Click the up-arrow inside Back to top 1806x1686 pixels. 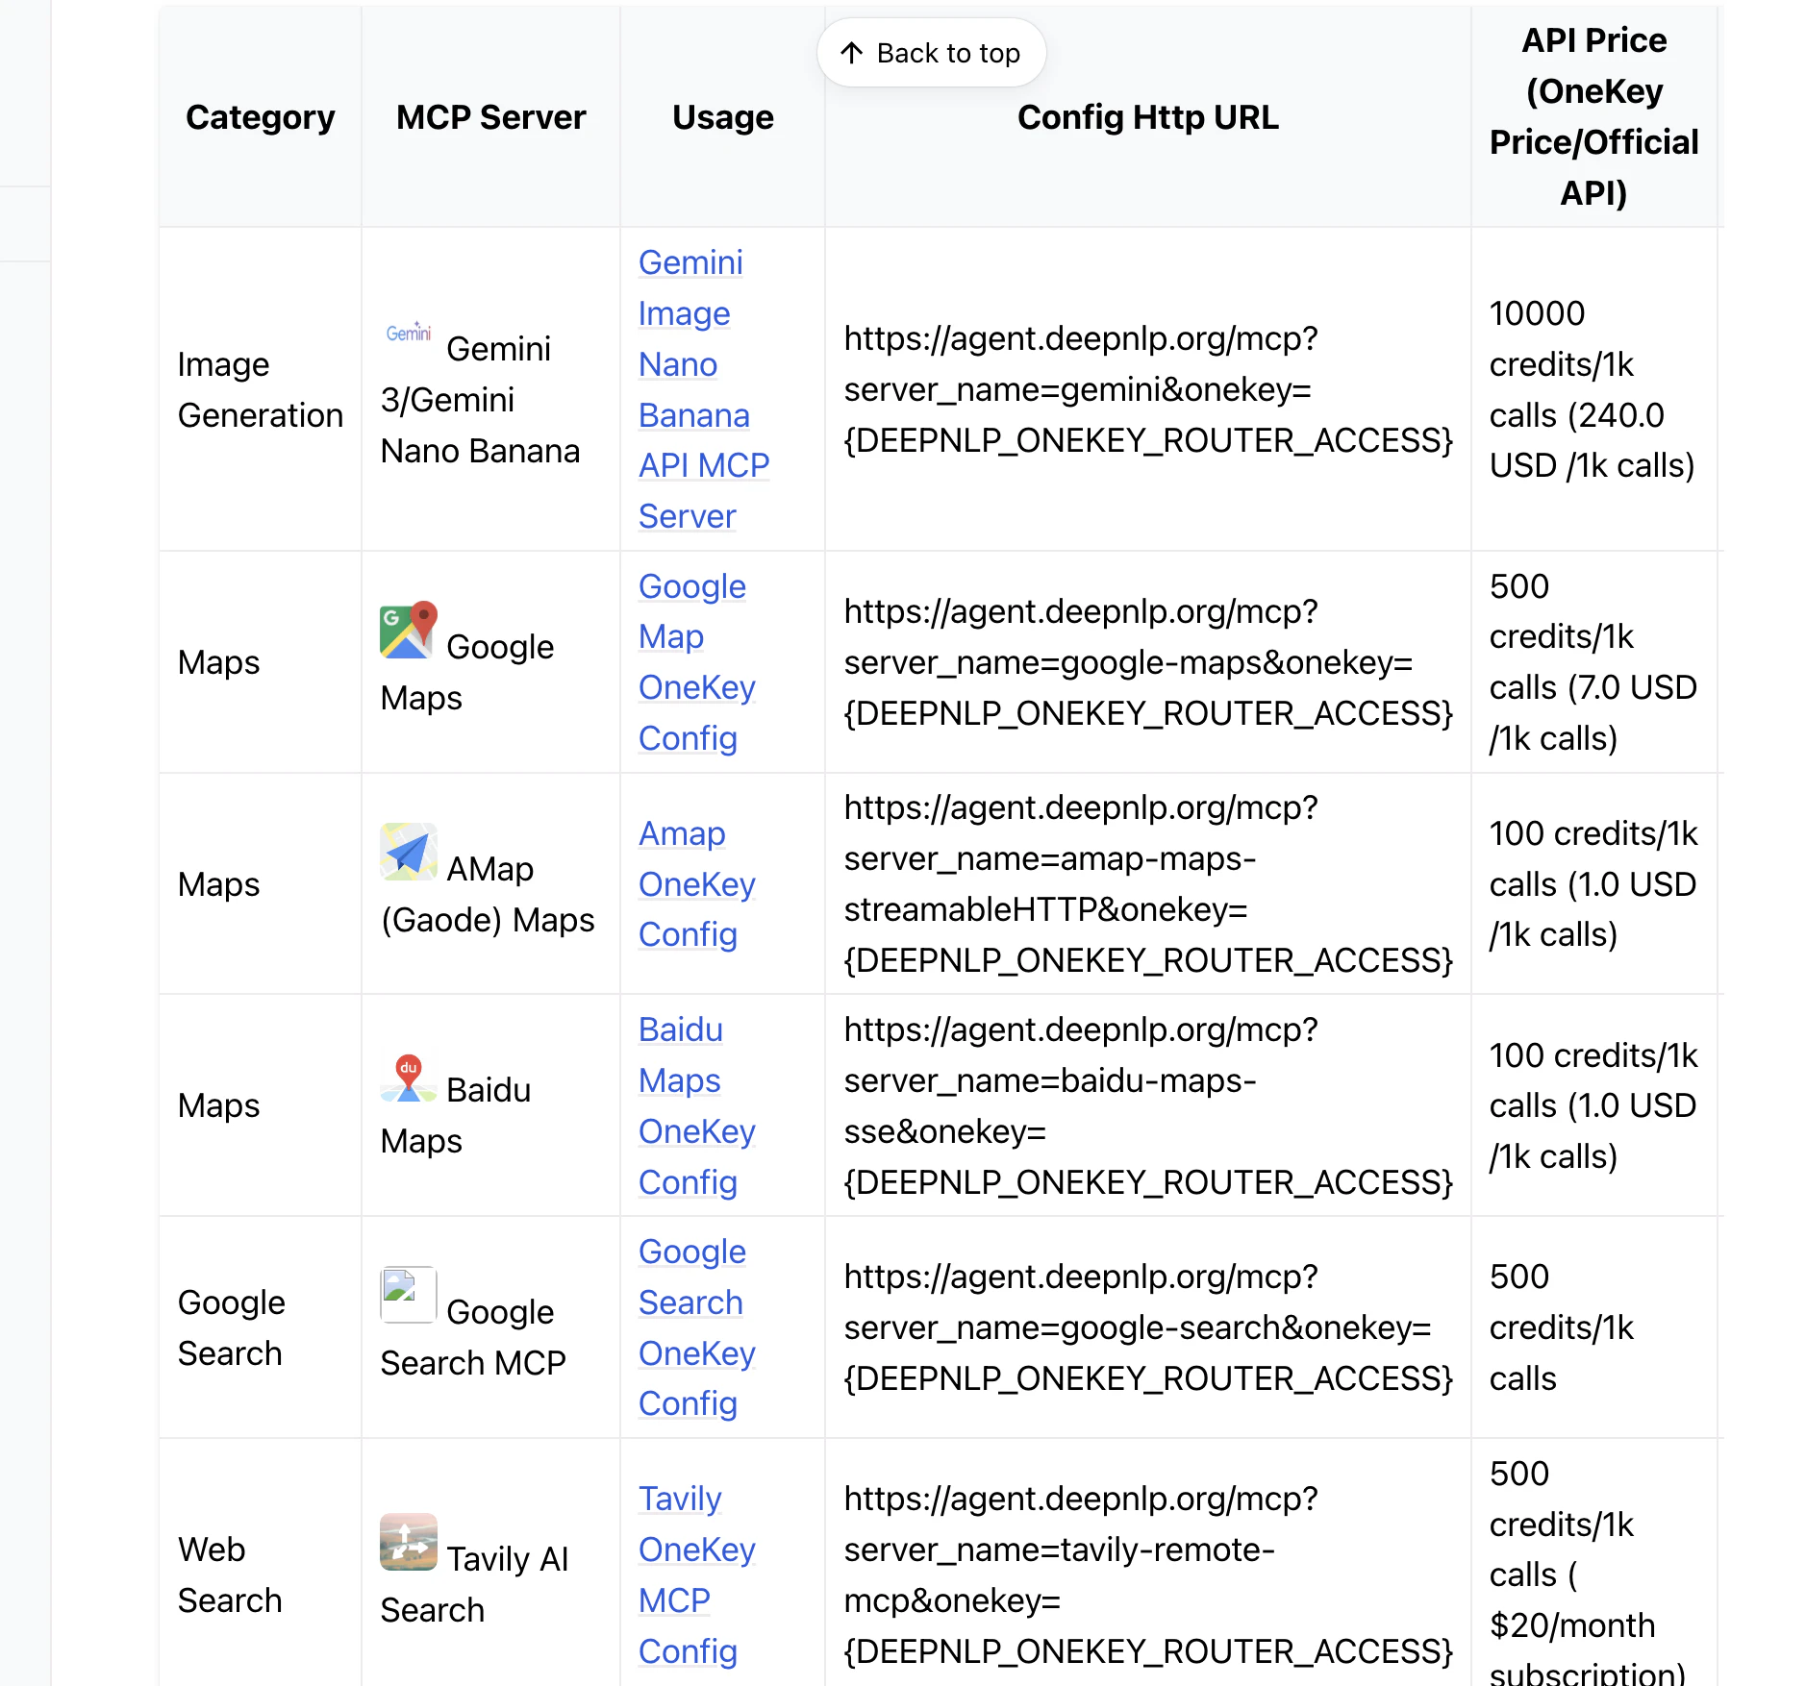(x=852, y=53)
